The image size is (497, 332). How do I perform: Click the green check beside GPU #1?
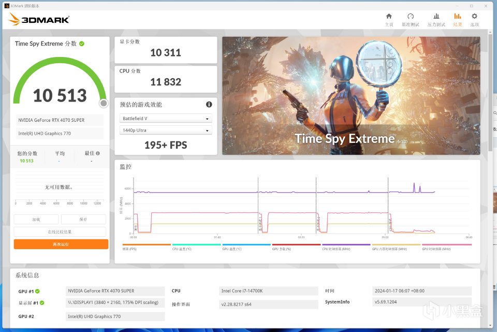point(37,291)
